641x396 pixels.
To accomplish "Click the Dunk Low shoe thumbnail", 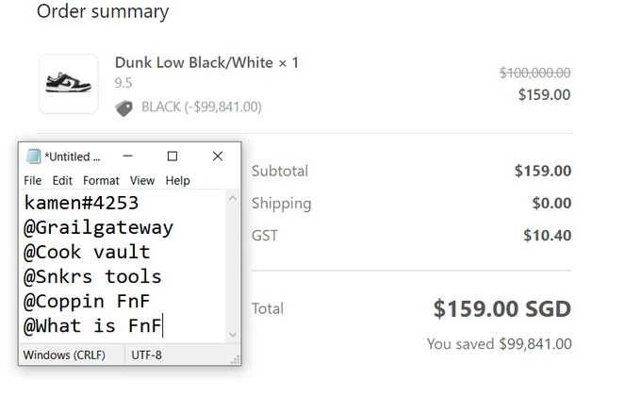I will tap(68, 84).
